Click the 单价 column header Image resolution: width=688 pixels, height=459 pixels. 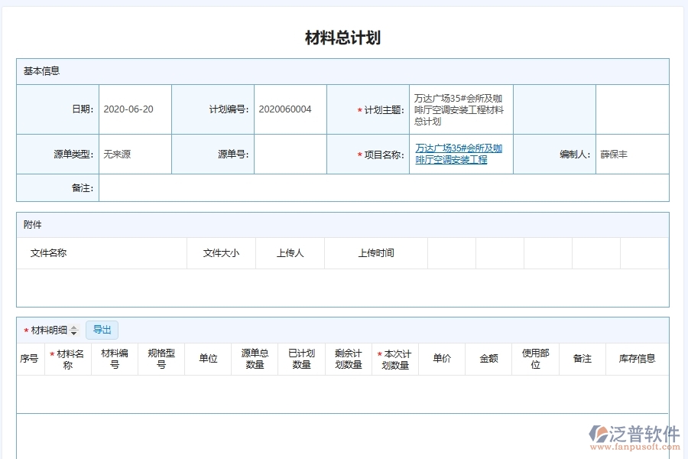440,358
